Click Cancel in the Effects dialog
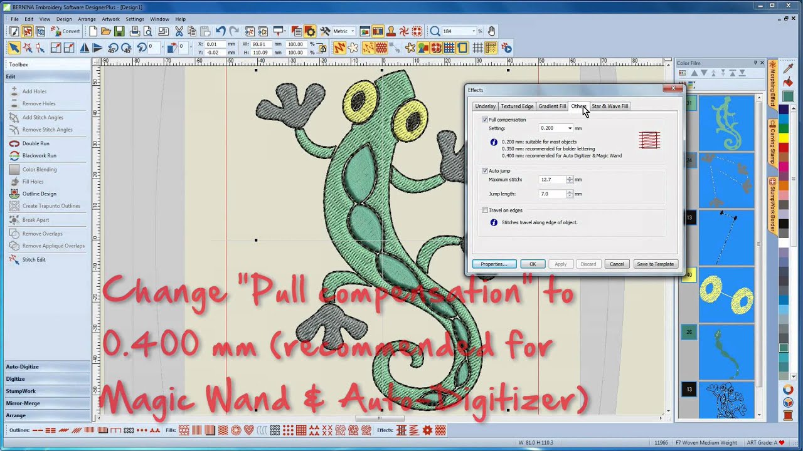The image size is (803, 451). [617, 264]
